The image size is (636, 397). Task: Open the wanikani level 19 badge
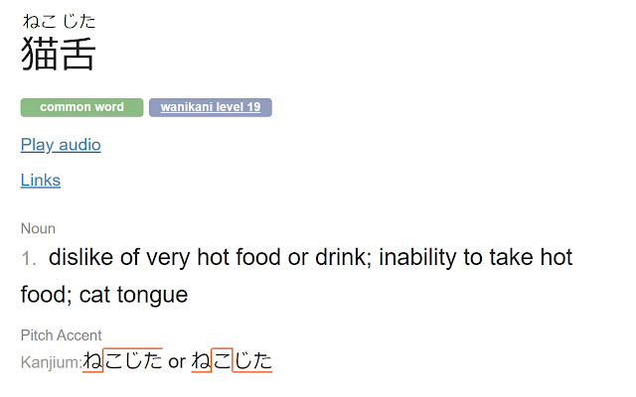click(x=211, y=107)
